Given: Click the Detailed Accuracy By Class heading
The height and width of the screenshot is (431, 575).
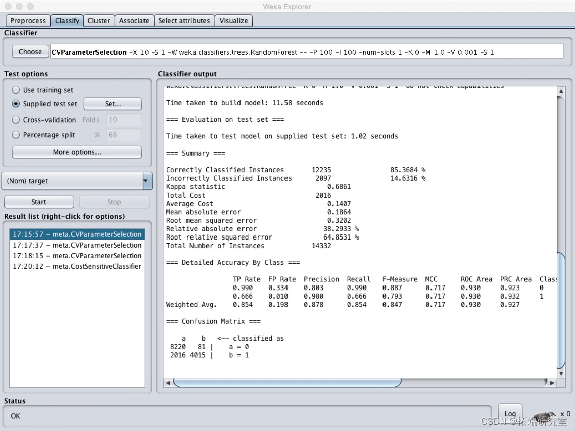Looking at the screenshot, I should point(233,263).
